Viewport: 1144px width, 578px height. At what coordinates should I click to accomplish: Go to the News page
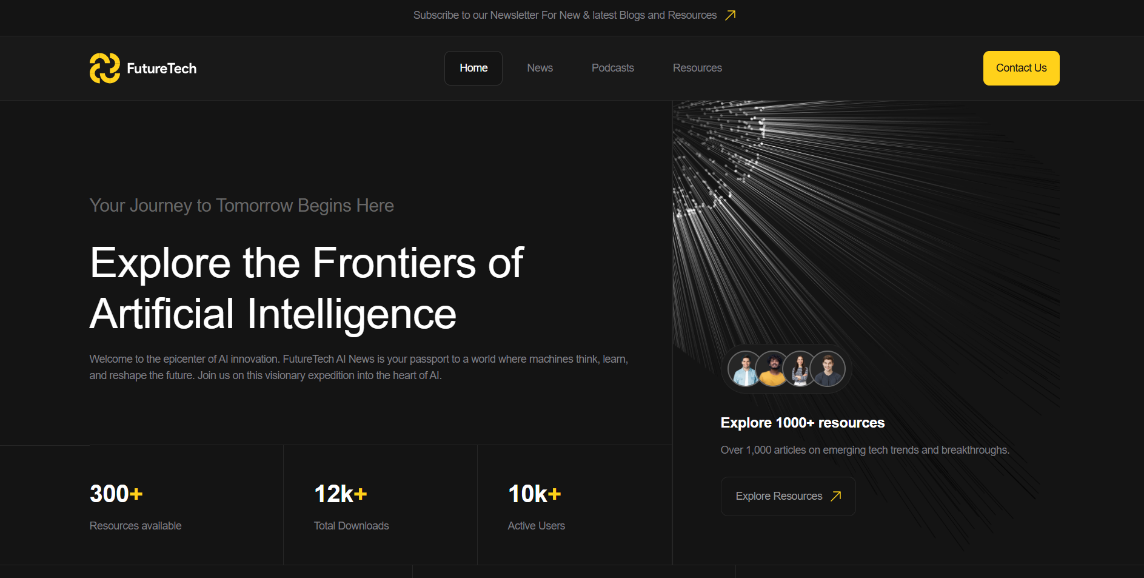click(x=540, y=68)
